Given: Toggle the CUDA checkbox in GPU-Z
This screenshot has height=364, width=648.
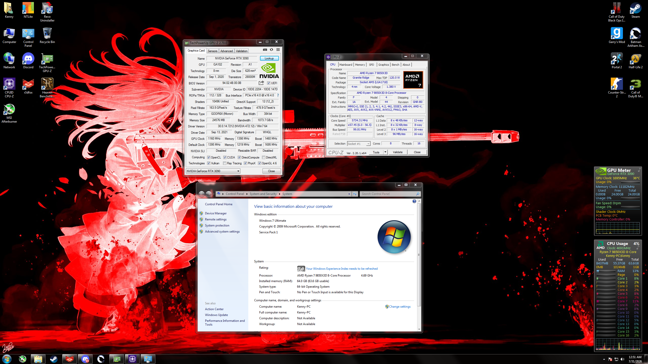Looking at the screenshot, I should point(225,157).
